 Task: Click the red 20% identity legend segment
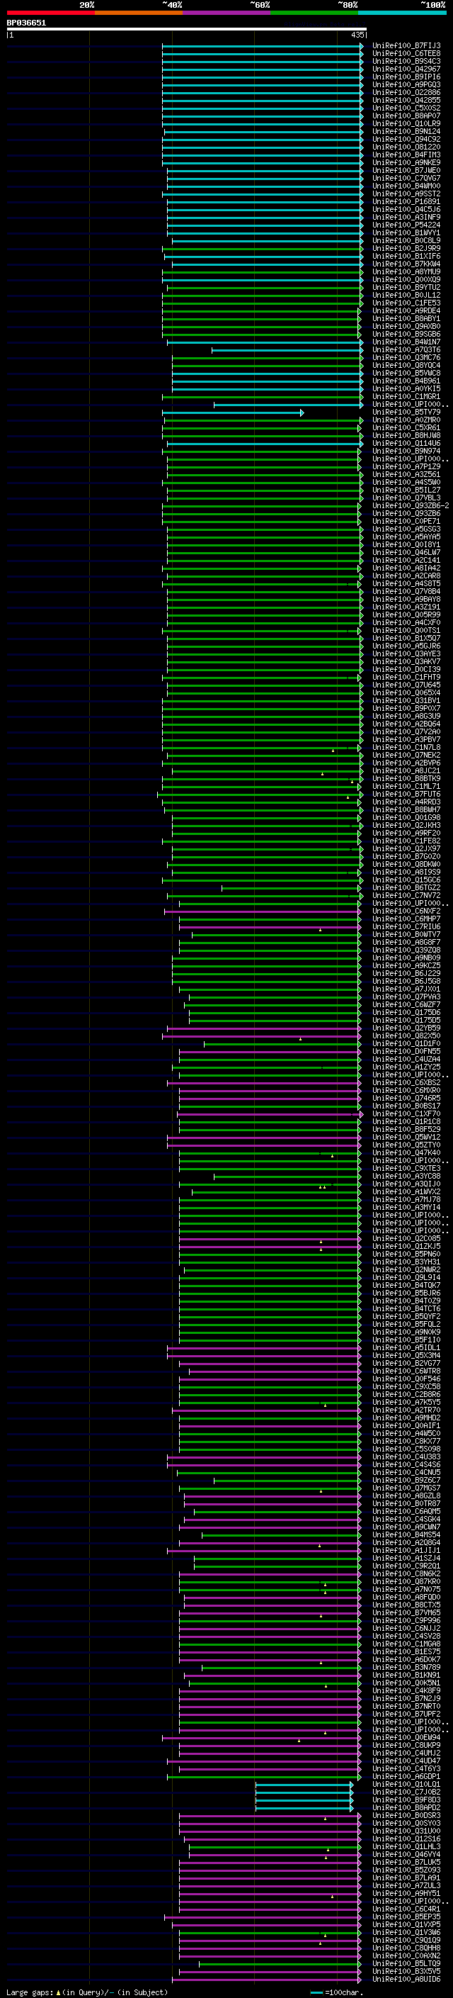pos(50,13)
